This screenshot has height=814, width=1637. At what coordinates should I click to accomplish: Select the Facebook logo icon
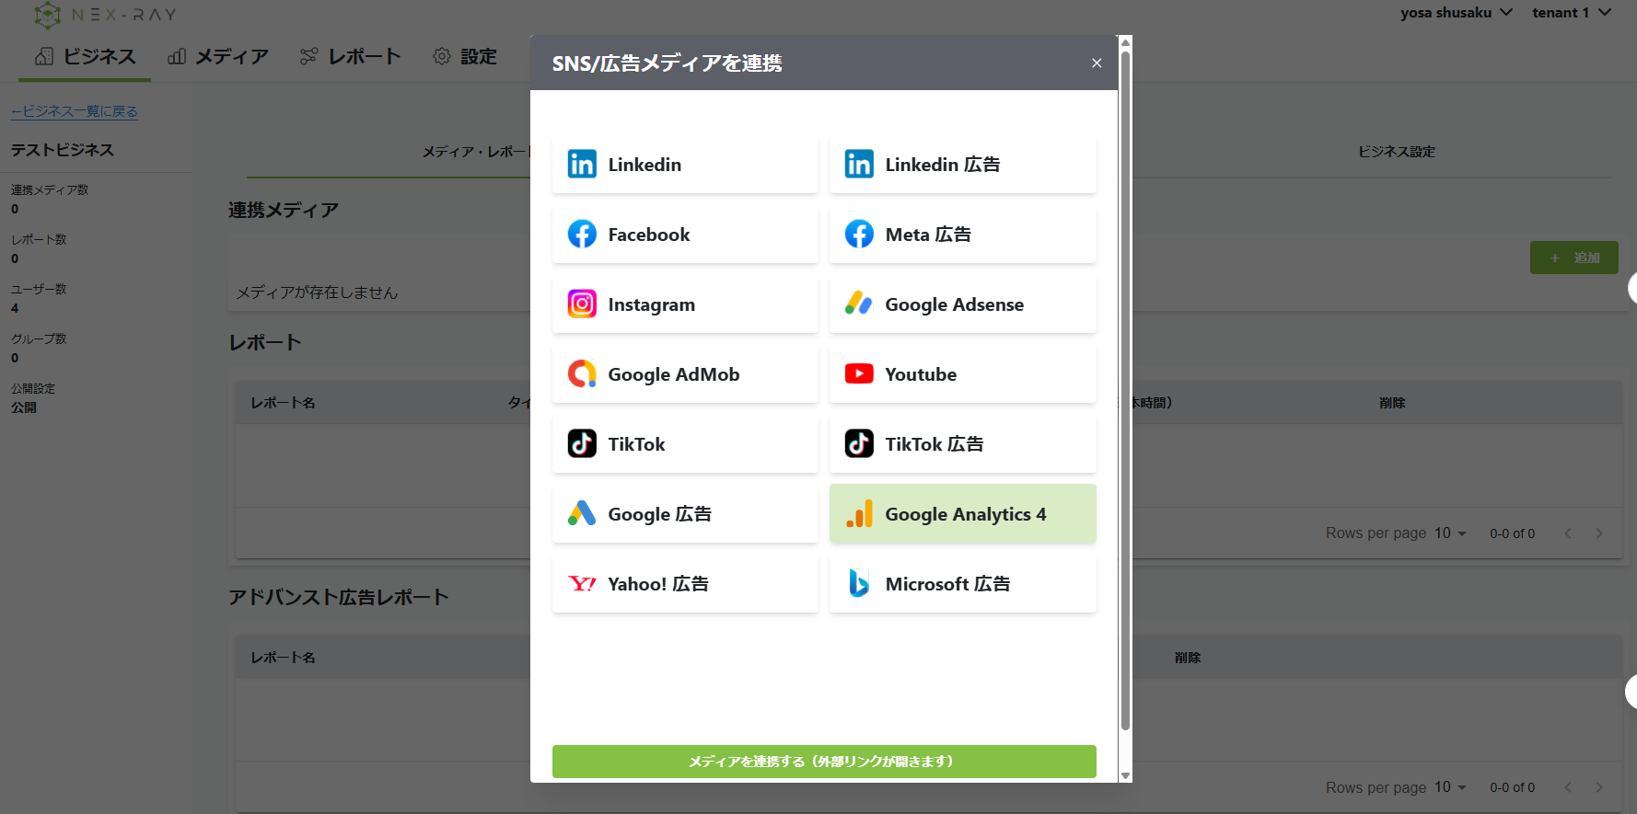(582, 235)
